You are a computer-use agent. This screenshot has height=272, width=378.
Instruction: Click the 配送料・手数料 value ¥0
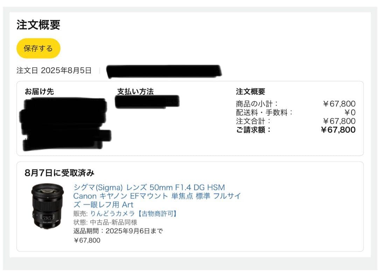(x=350, y=113)
